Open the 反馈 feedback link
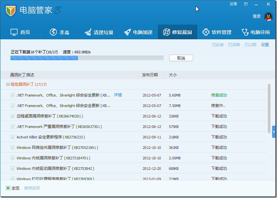Viewport: 277px width, 198px height. (233, 4)
